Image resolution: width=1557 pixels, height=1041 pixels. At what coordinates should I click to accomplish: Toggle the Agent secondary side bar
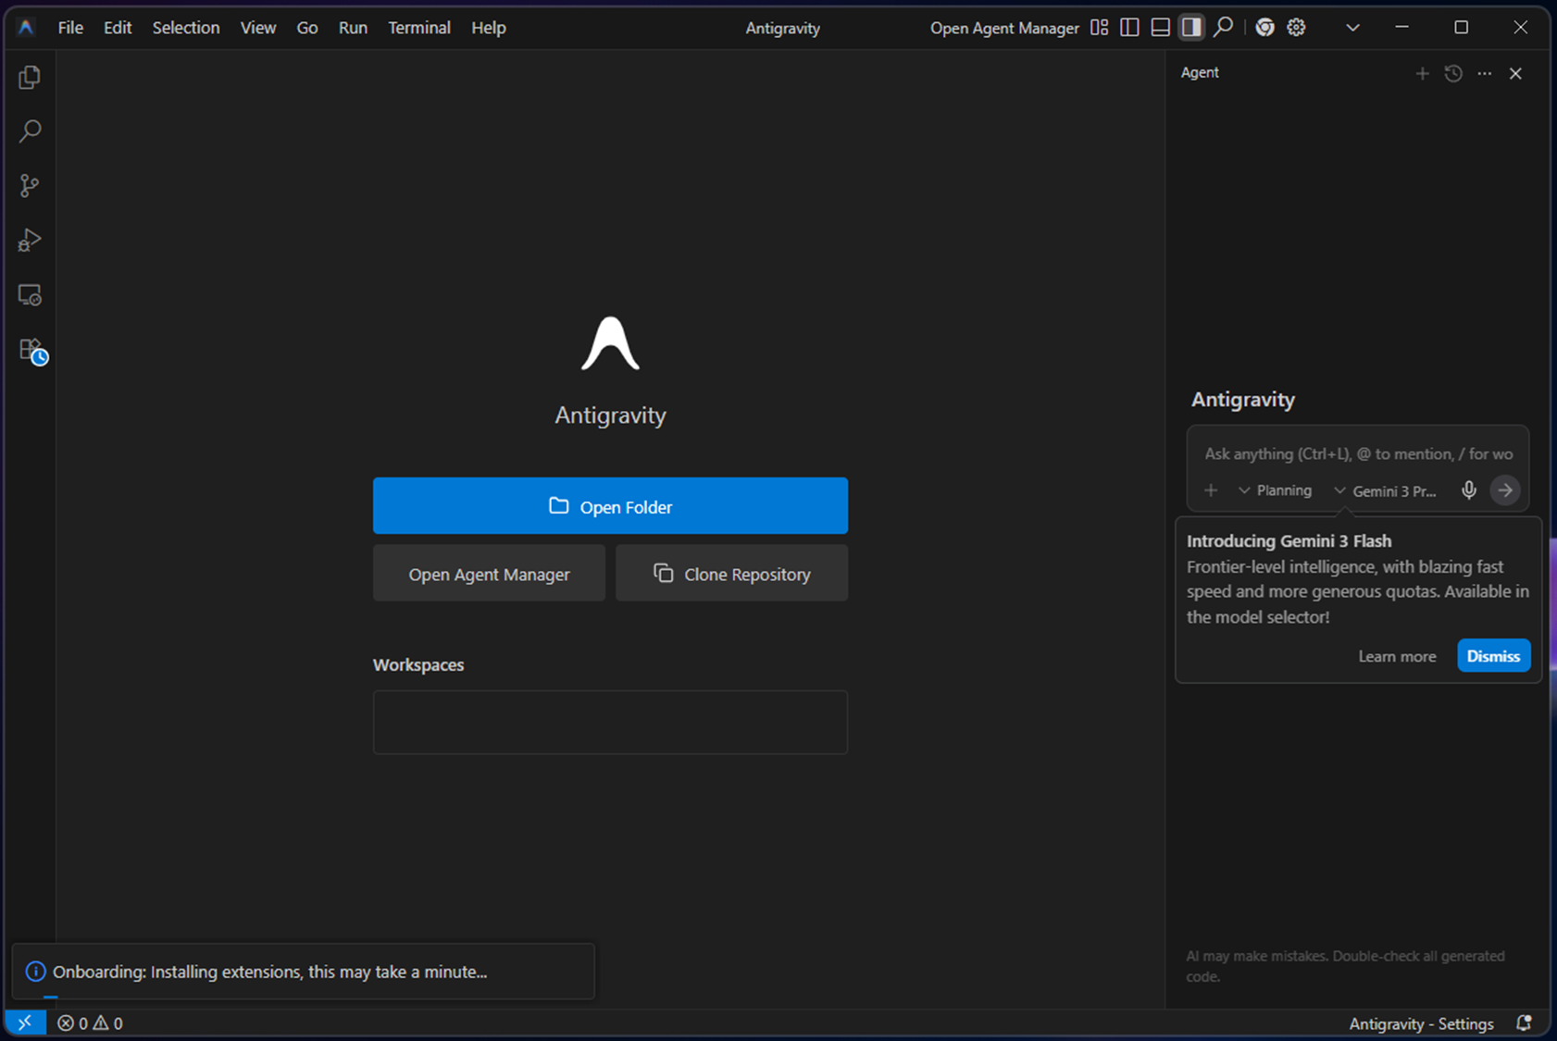(1191, 28)
